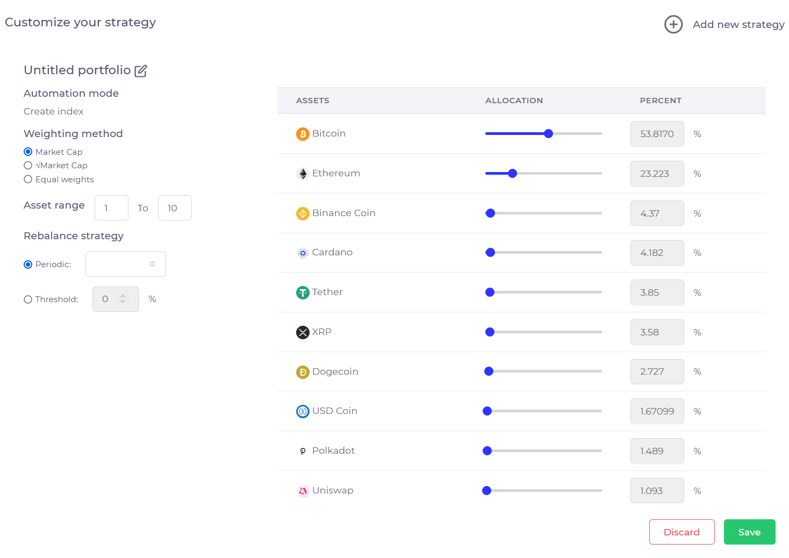Click the Ethereum allocation slider
The height and width of the screenshot is (558, 789).
(x=543, y=174)
